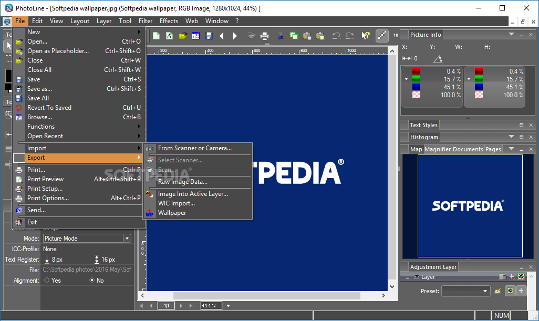The width and height of the screenshot is (539, 321).
Task: Click the open folder toolbar icon
Action: pyautogui.click(x=182, y=36)
